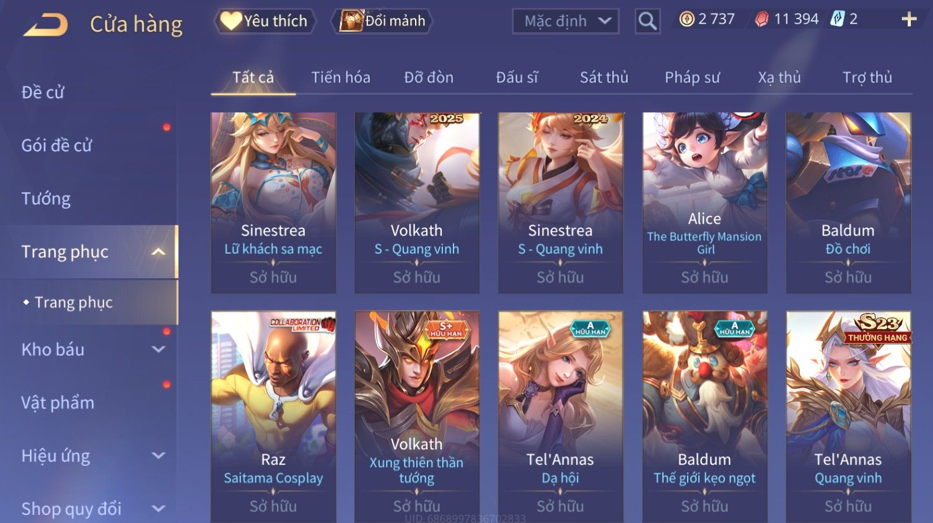Screen dimensions: 933x523
Task: Switch to the Pháp sư tab
Action: click(x=692, y=77)
